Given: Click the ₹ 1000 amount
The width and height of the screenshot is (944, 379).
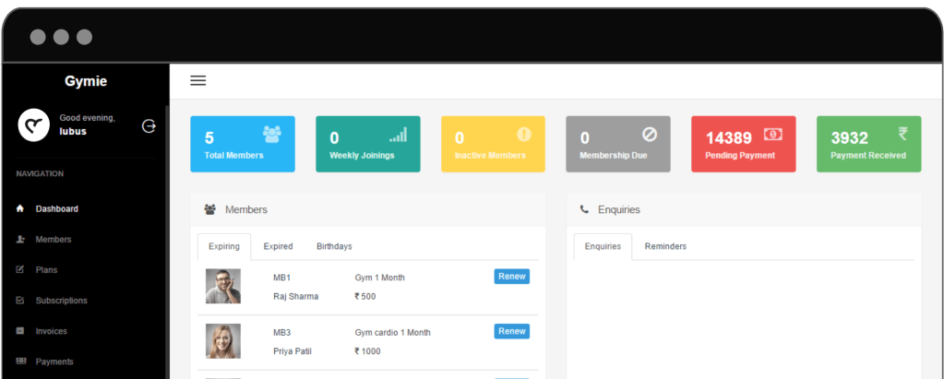Looking at the screenshot, I should [367, 351].
